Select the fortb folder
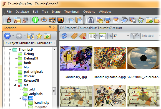 pos(27,63)
